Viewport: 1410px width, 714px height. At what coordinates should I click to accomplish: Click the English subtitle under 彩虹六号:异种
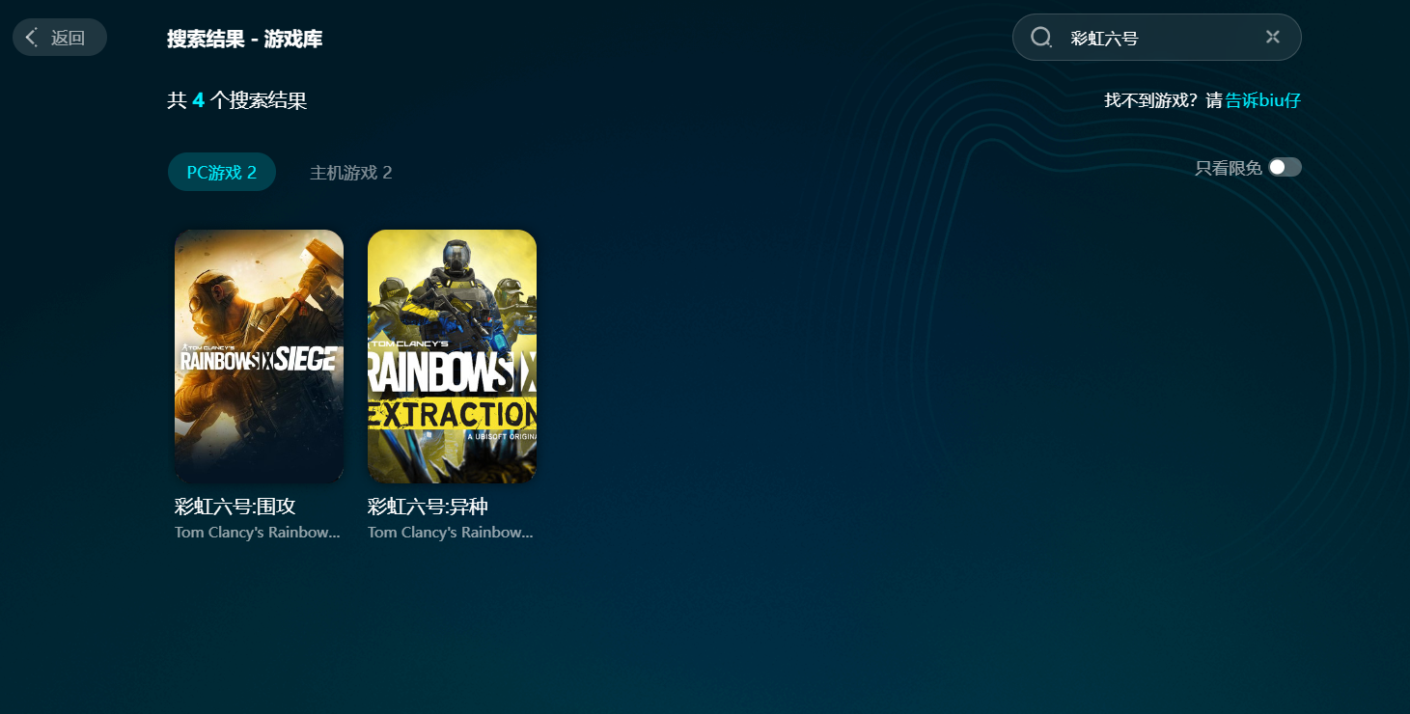click(x=451, y=533)
